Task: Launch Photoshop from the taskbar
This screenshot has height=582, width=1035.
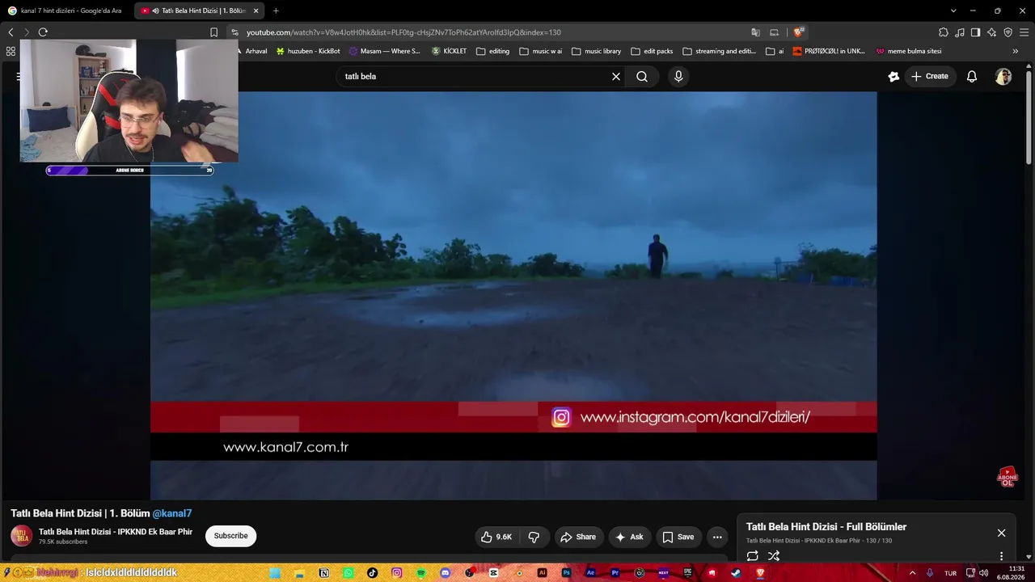Action: click(567, 573)
